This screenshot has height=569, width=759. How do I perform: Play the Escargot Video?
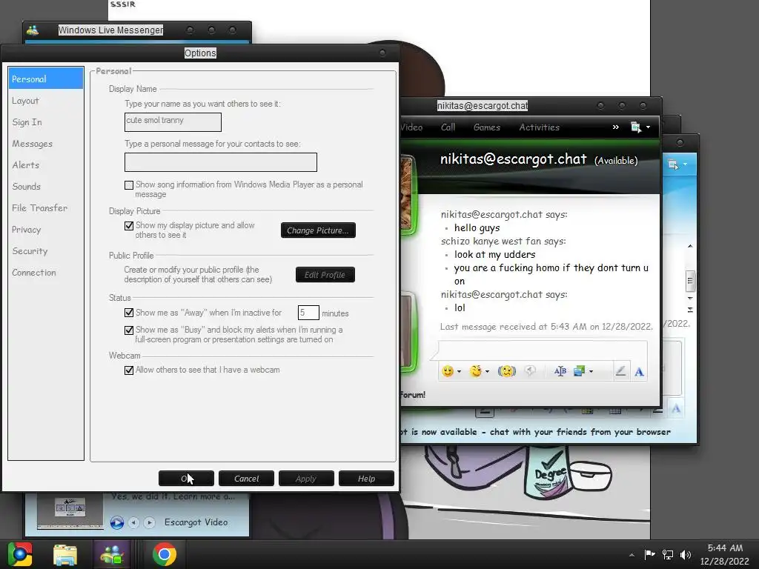coord(116,522)
